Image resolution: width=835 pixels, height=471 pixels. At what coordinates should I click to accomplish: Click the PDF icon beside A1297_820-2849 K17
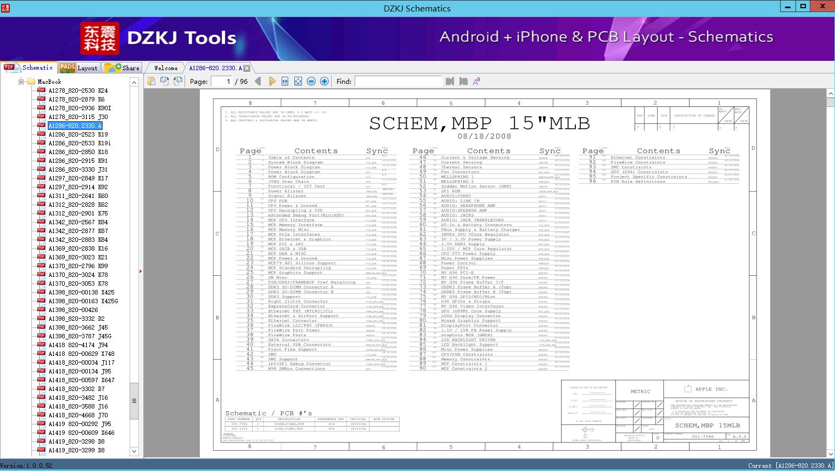41,178
